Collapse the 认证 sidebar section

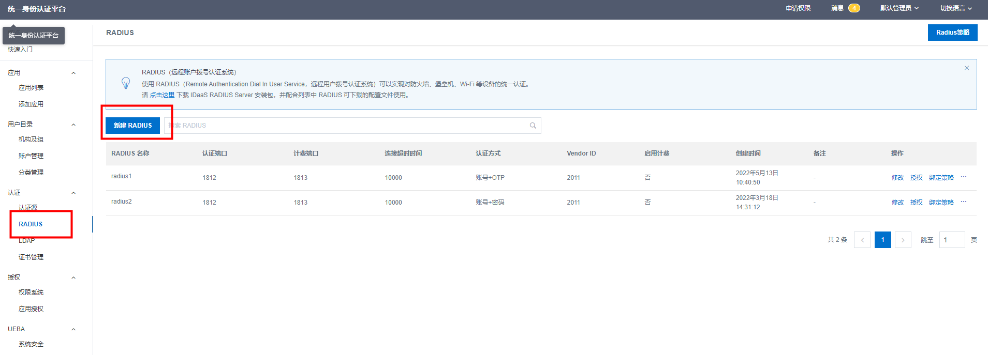(73, 193)
